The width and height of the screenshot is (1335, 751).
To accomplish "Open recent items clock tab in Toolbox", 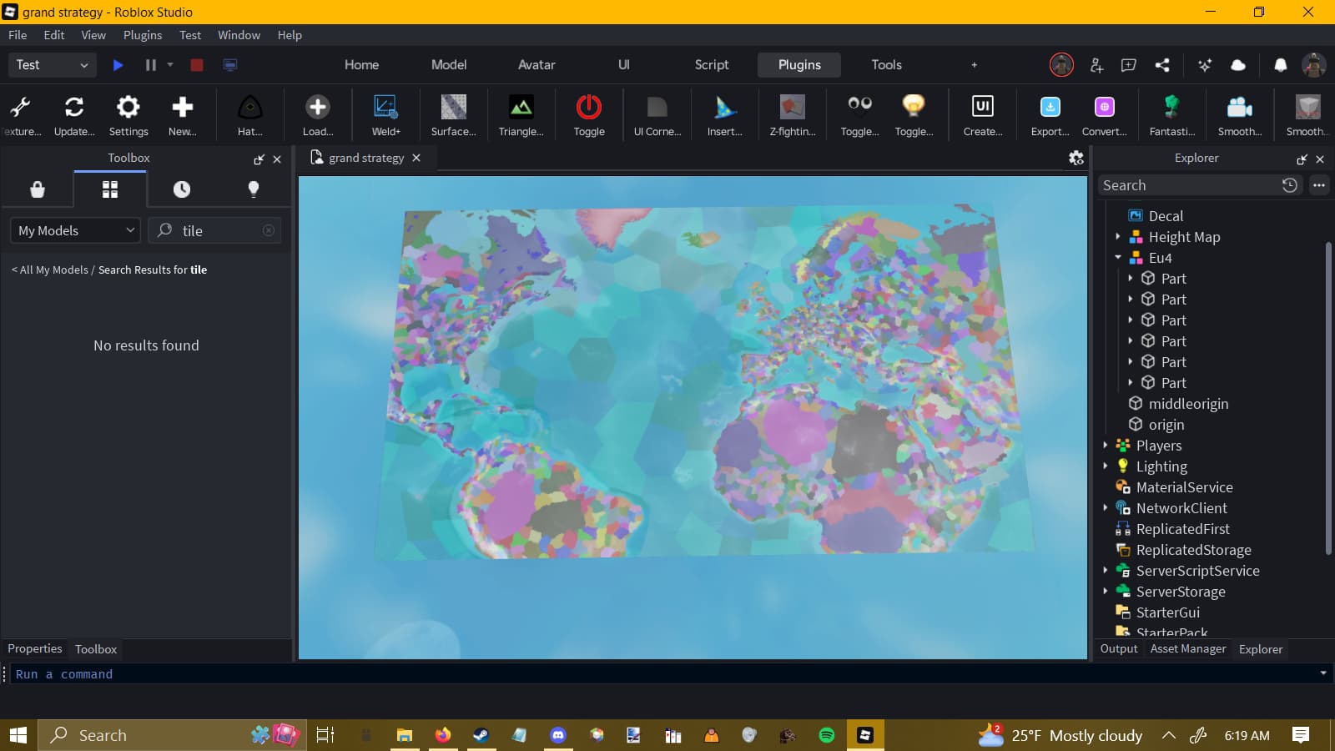I will [182, 189].
